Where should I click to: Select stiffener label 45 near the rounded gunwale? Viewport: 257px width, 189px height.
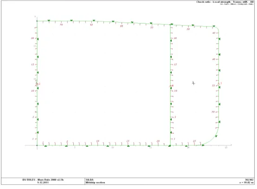point(214,33)
